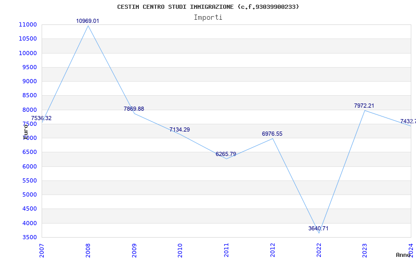Click the 2008 x-axis year label
This screenshot has height=260, width=416.
[88, 250]
